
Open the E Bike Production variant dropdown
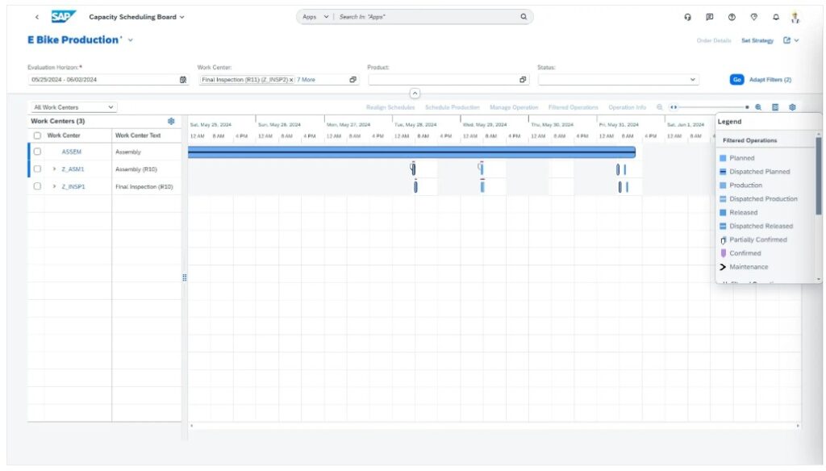[x=130, y=40]
